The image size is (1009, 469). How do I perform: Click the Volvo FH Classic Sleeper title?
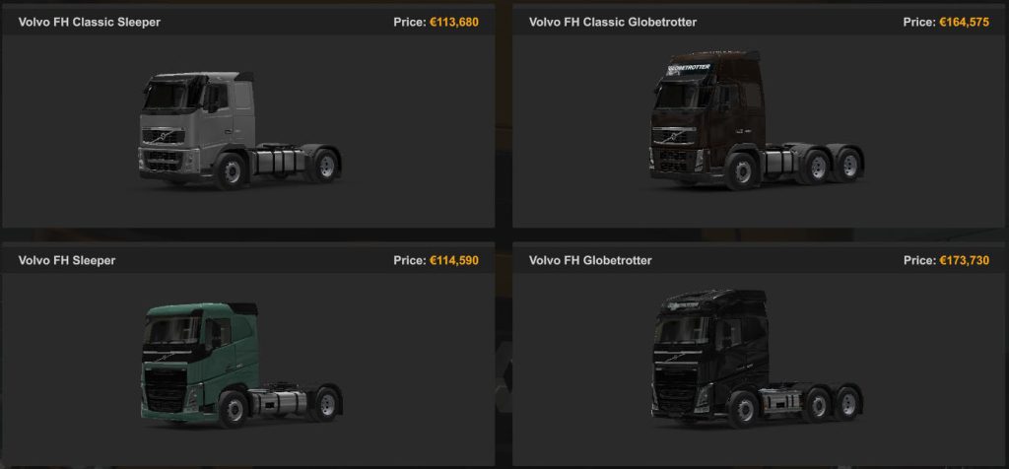[90, 22]
